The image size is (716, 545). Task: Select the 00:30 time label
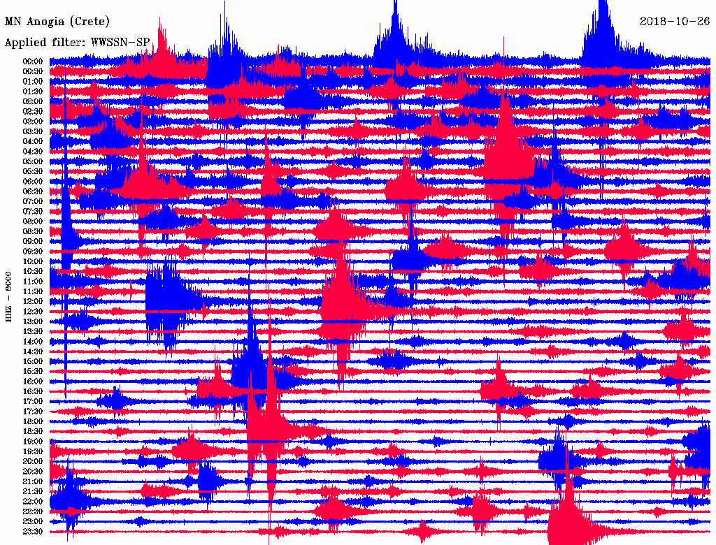(33, 72)
